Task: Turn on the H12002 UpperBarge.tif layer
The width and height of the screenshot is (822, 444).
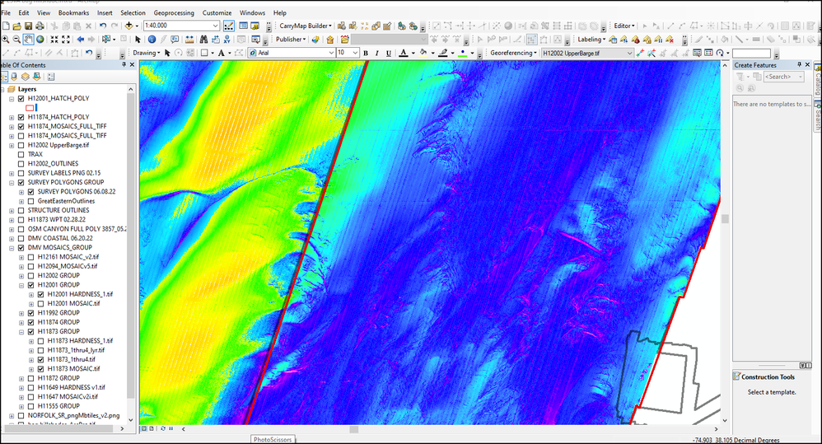Action: 21,145
